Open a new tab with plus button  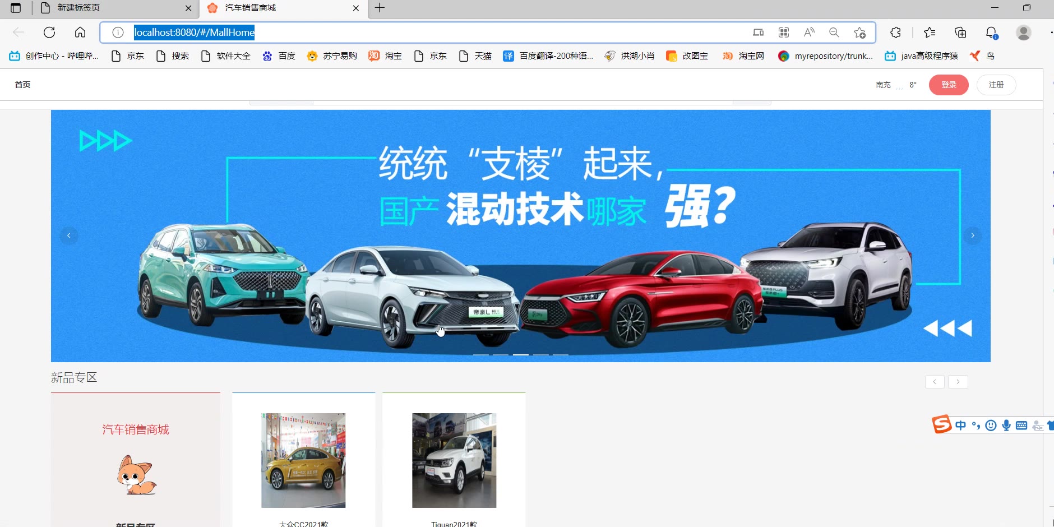pos(380,8)
